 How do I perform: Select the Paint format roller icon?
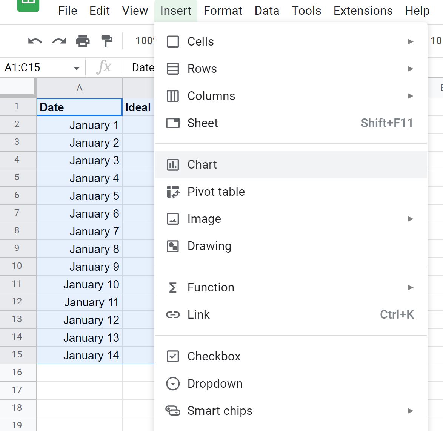107,41
